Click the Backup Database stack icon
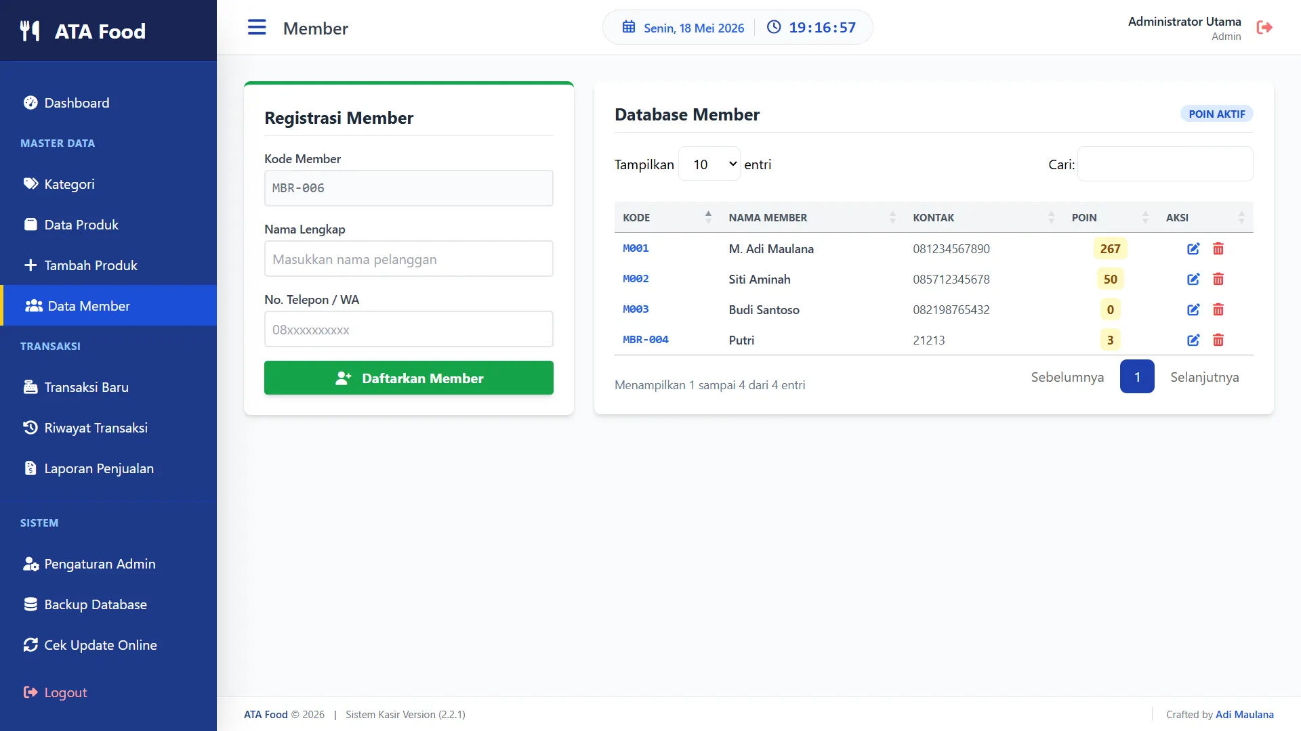1301x731 pixels. tap(30, 604)
